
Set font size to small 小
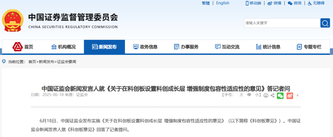point(257,95)
